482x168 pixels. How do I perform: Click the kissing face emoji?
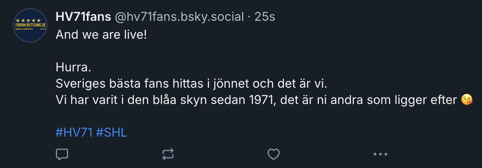point(467,100)
